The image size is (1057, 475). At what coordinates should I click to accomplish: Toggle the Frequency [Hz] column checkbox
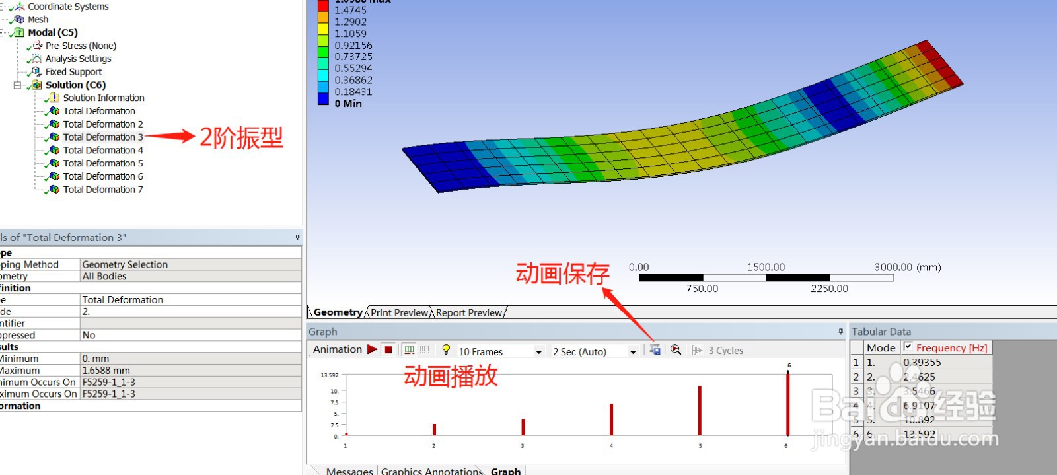[908, 346]
